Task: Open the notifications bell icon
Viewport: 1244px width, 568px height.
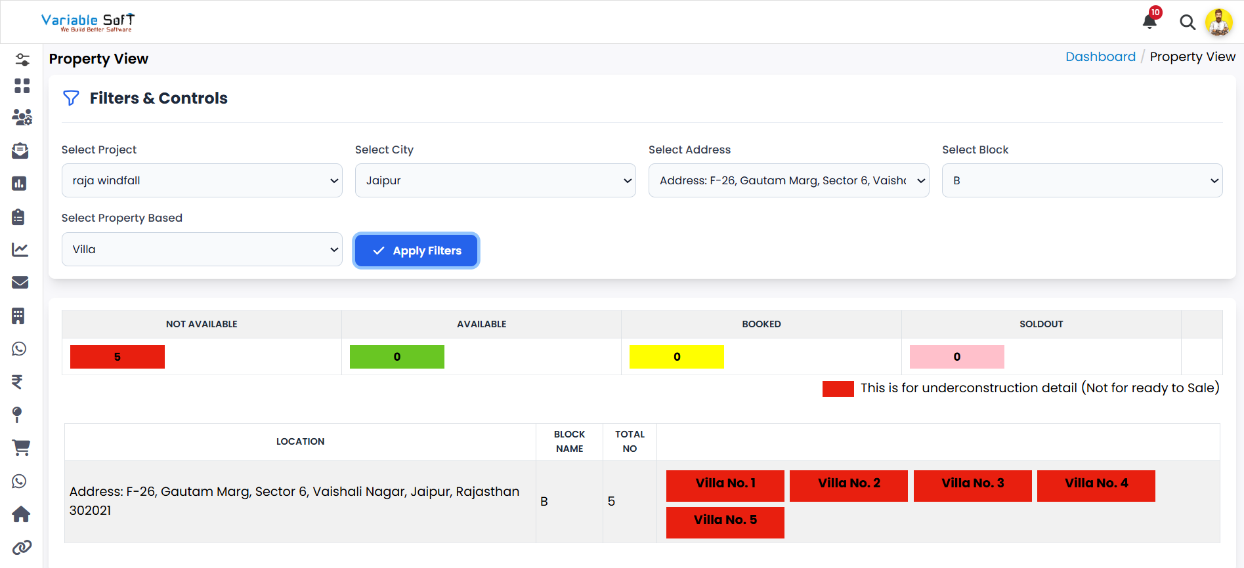Action: point(1149,22)
